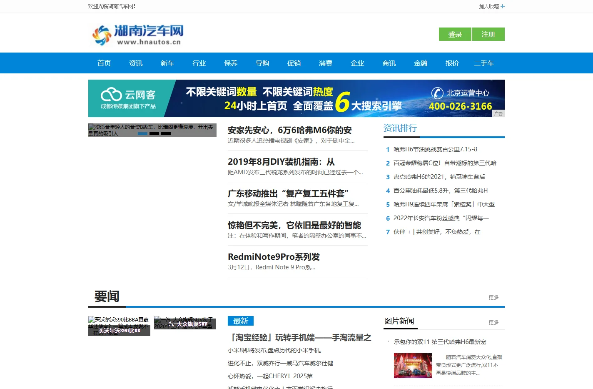Click the 注册 button
Image resolution: width=593 pixels, height=389 pixels.
(x=488, y=34)
